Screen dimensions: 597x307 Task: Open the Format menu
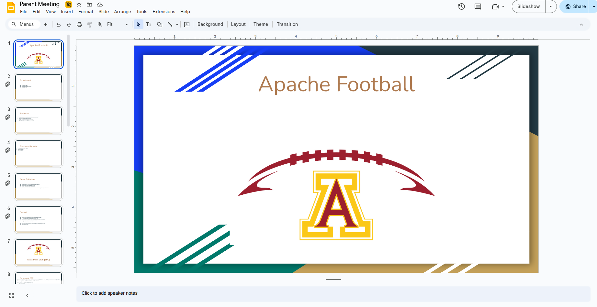[86, 12]
